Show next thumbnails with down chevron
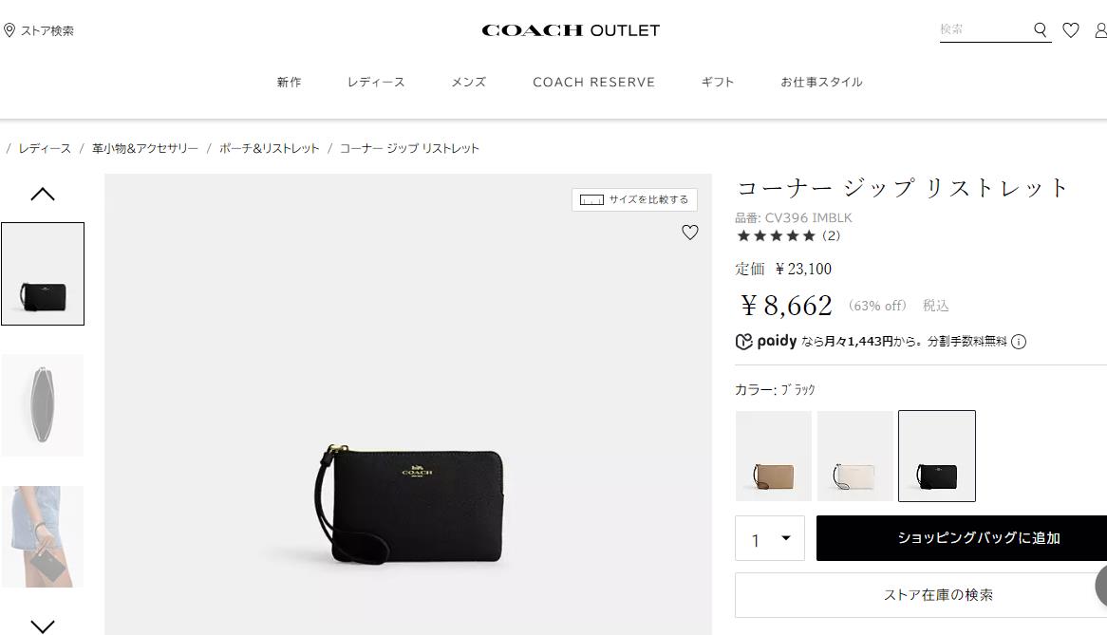1107x635 pixels. pos(43,626)
